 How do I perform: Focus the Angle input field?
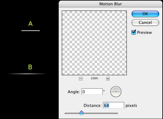(92, 92)
